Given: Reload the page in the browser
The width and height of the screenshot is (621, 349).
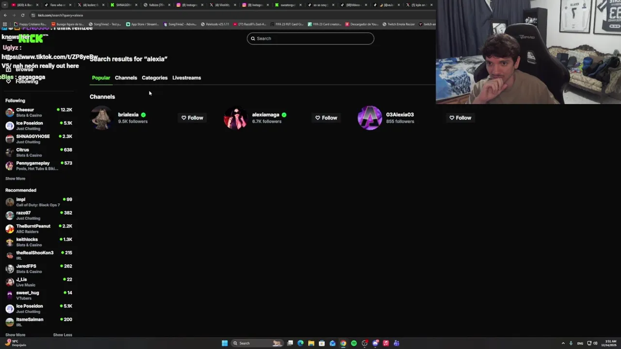Looking at the screenshot, I should coord(22,15).
